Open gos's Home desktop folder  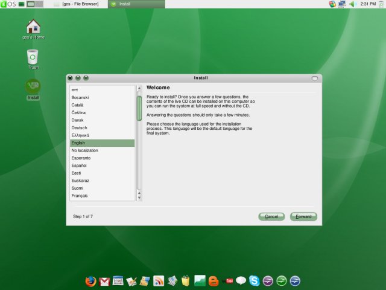[33, 27]
